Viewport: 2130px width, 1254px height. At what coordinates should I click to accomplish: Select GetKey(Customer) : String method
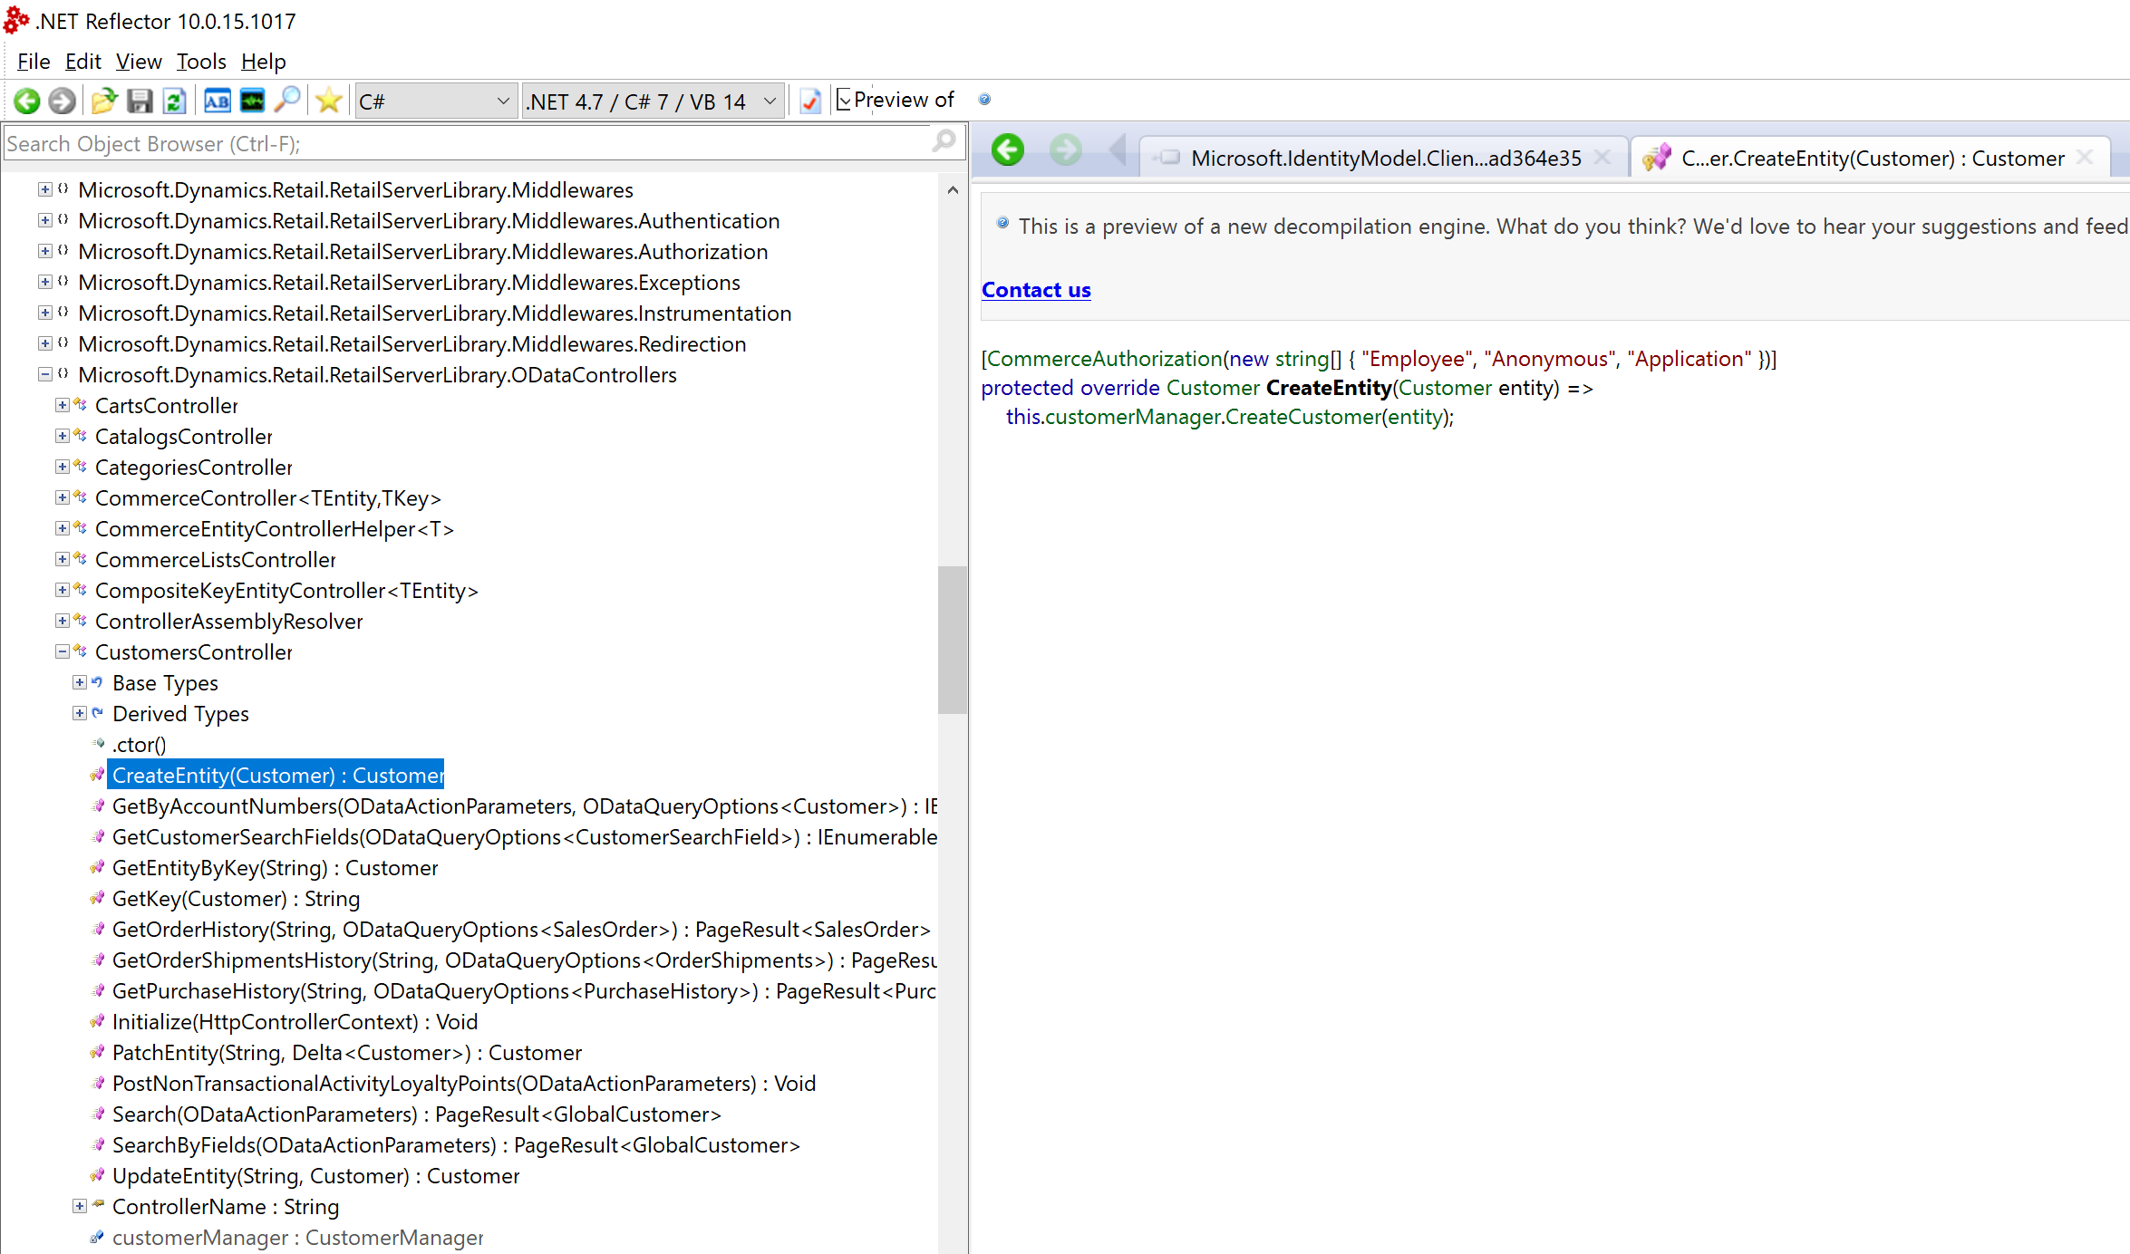pyautogui.click(x=236, y=899)
